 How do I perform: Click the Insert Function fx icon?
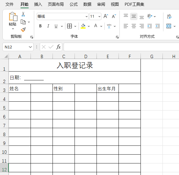click(x=58, y=47)
